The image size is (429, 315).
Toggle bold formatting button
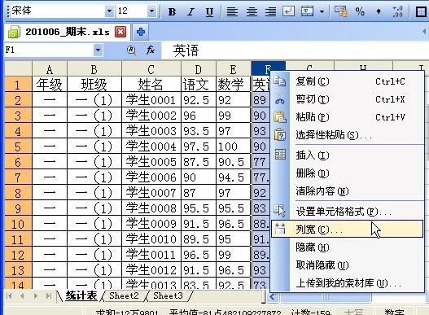(172, 11)
